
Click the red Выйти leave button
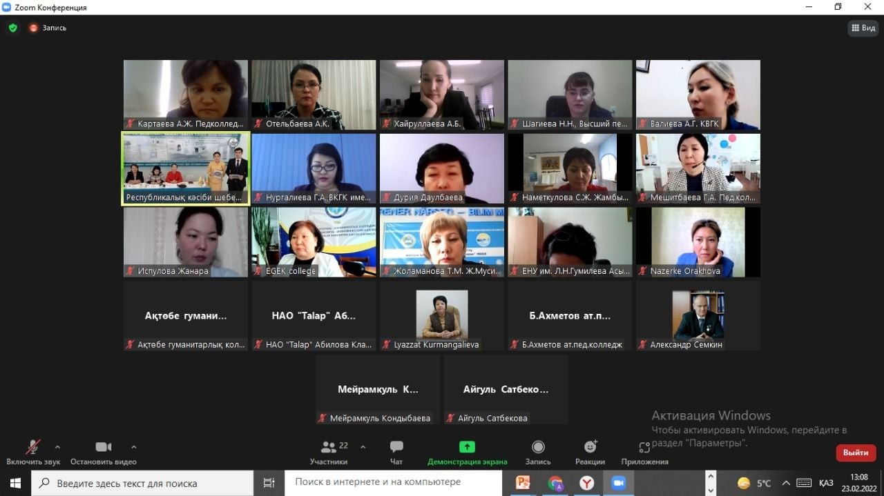pyautogui.click(x=856, y=453)
